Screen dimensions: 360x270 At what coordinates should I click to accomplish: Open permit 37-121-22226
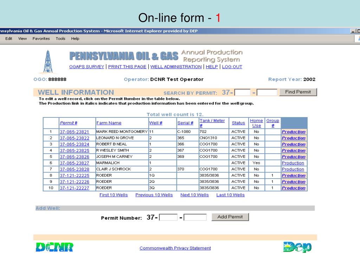tap(75, 182)
